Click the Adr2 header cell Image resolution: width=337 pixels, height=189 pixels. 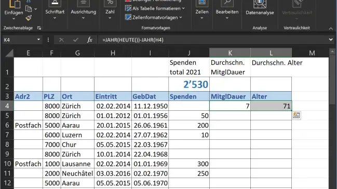click(28, 96)
